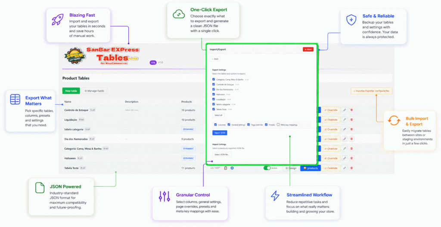Screen dimensions: 441x227
Task: Copy the Tabela Teste shortcode with clipboard icon
Action: coord(226,168)
